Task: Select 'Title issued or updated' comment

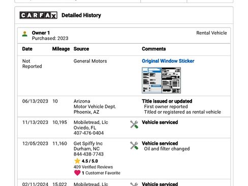Action: click(167, 101)
